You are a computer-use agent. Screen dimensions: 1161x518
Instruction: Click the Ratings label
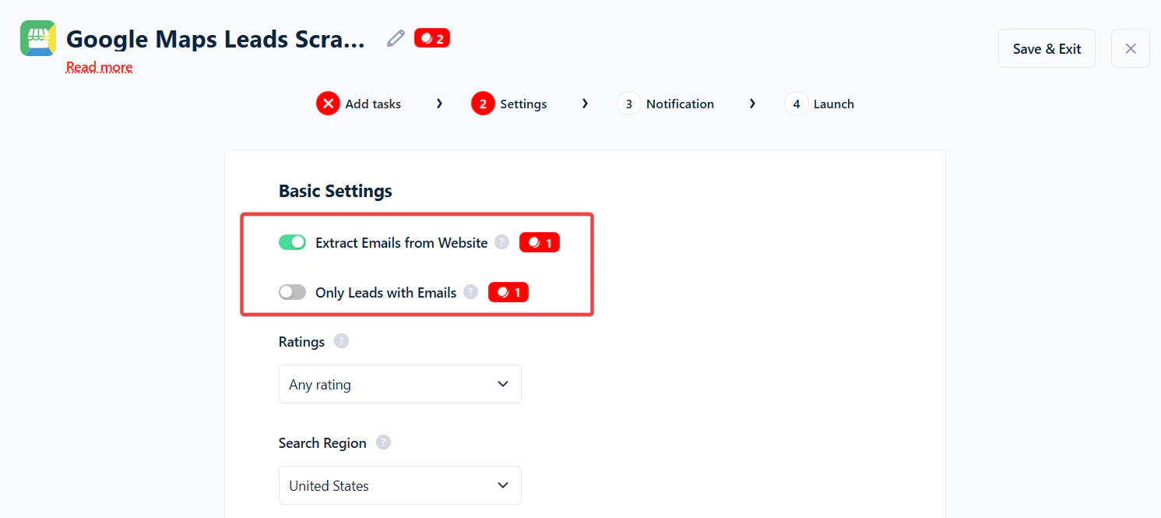[x=302, y=341]
